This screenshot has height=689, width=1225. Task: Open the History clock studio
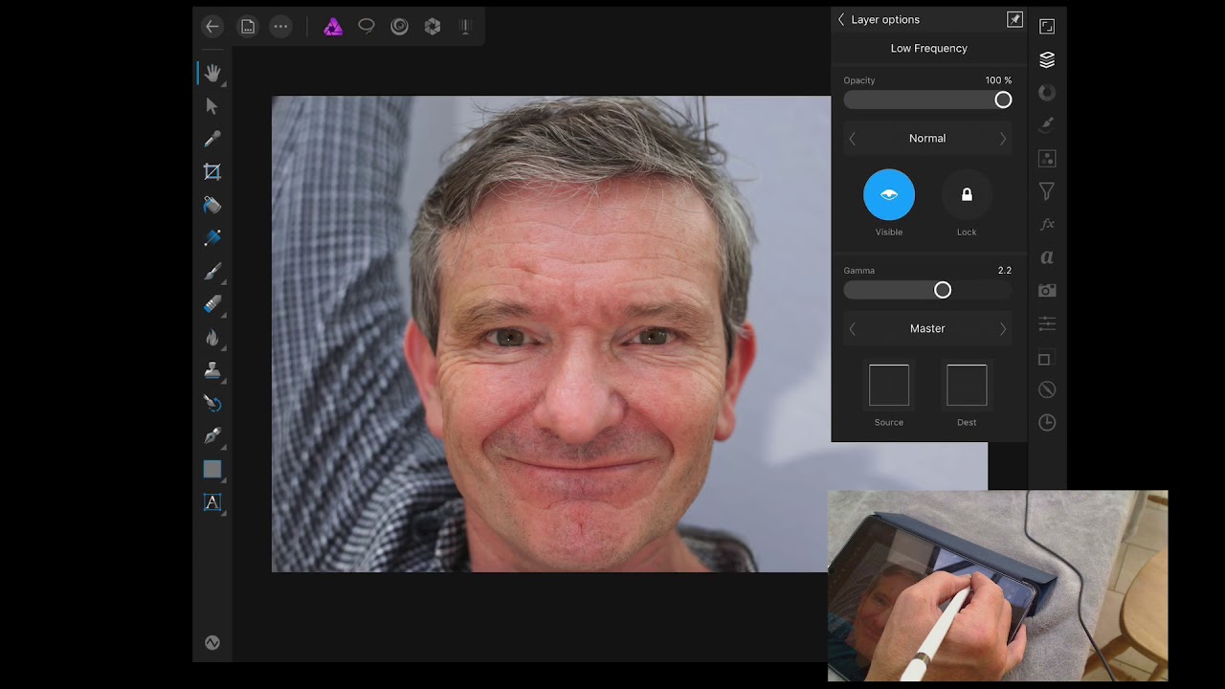tap(1047, 422)
